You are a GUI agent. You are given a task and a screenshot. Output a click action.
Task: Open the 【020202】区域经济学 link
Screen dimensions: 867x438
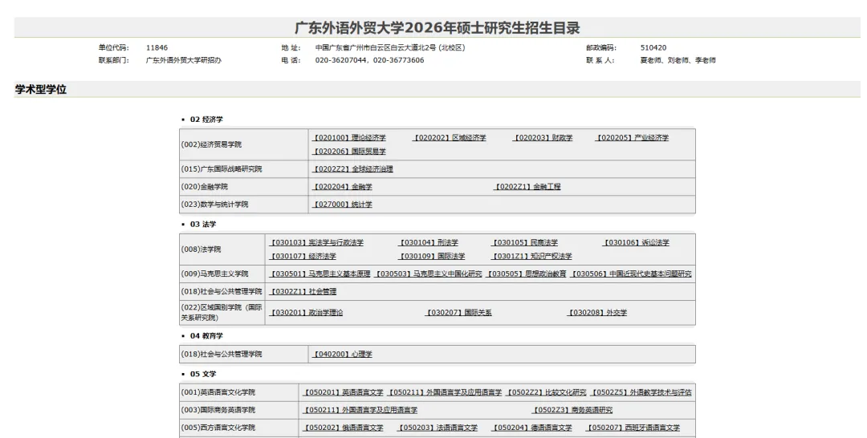449,137
